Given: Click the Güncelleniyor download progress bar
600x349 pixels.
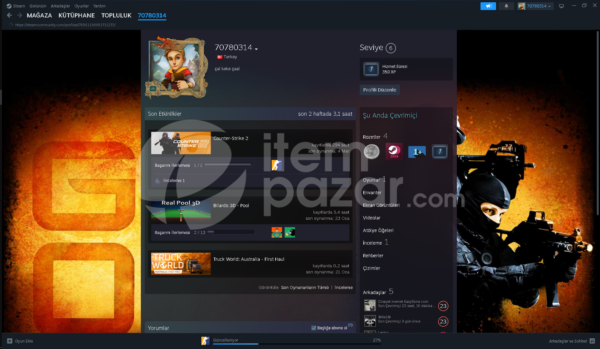Looking at the screenshot, I should (x=297, y=344).
